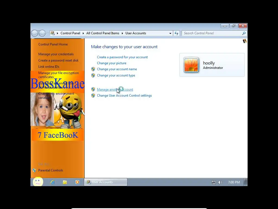Click shield icon beside Manage another account

coord(93,89)
